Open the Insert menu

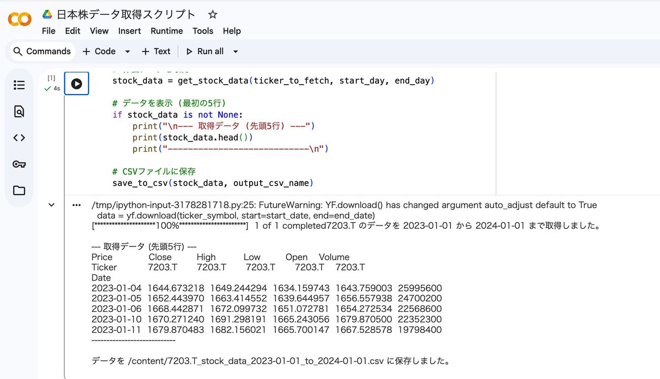tap(130, 31)
